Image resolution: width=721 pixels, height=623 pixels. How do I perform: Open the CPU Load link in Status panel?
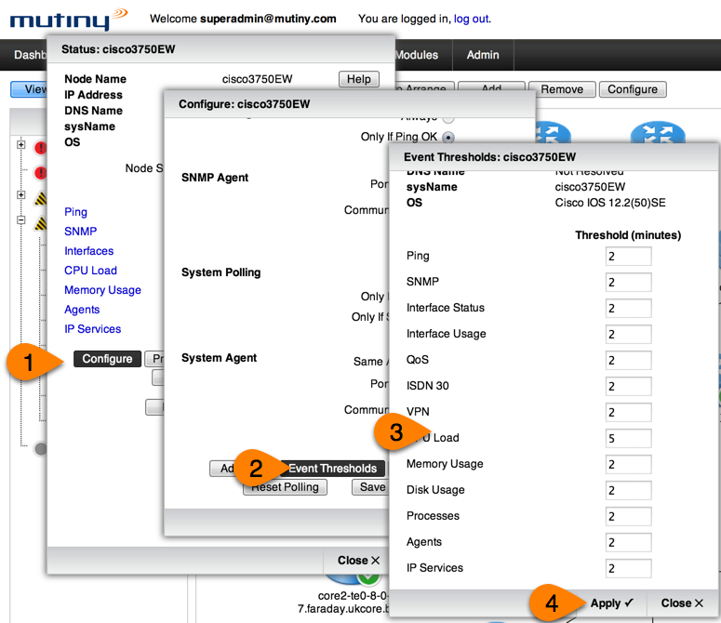tap(90, 271)
